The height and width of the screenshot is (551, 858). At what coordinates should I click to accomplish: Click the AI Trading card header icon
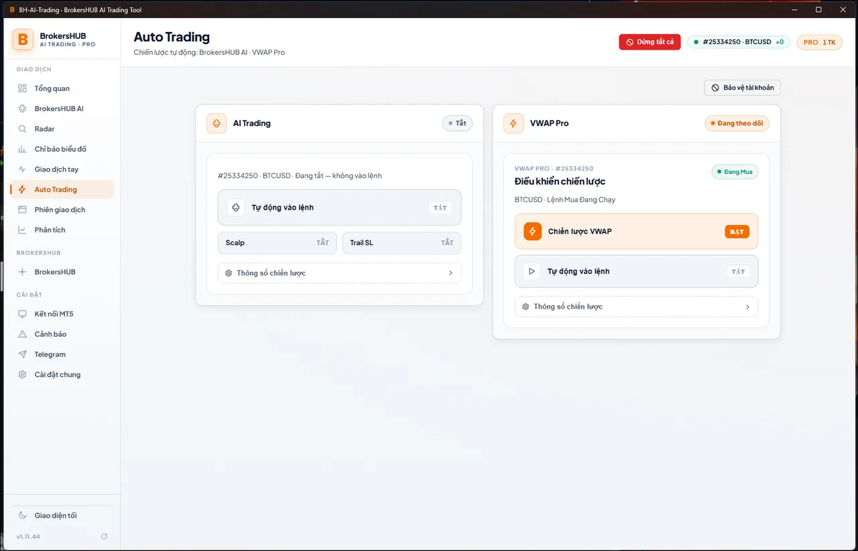point(217,123)
